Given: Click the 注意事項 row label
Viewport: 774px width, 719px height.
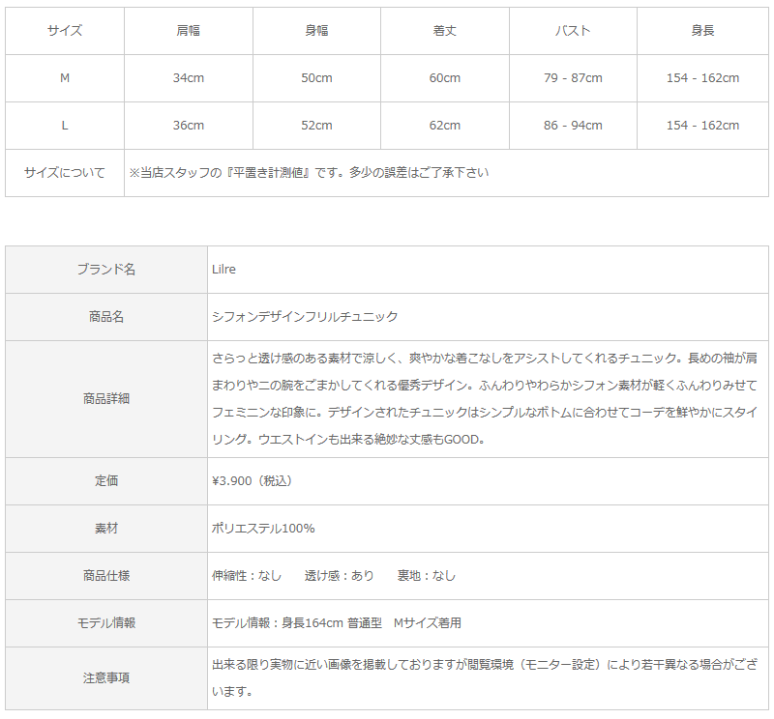Looking at the screenshot, I should tap(106, 678).
